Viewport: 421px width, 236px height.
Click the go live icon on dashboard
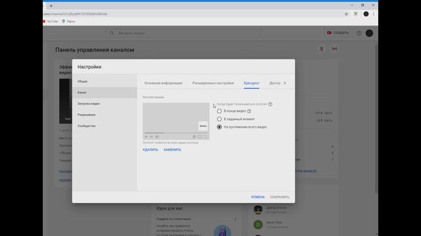click(334, 49)
